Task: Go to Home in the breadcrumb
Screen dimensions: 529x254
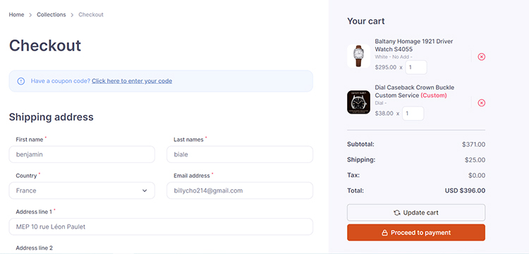Action: [x=16, y=15]
